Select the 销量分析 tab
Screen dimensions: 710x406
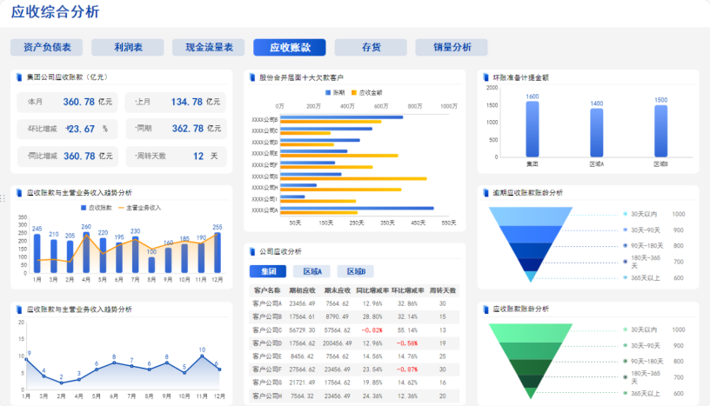pos(452,48)
